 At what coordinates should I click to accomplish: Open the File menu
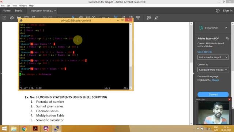pos(3,5)
